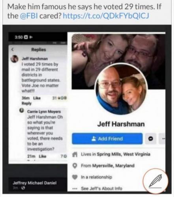Like Carrie Lynn Moyers' reply
174x197 pixels.
tap(43, 156)
